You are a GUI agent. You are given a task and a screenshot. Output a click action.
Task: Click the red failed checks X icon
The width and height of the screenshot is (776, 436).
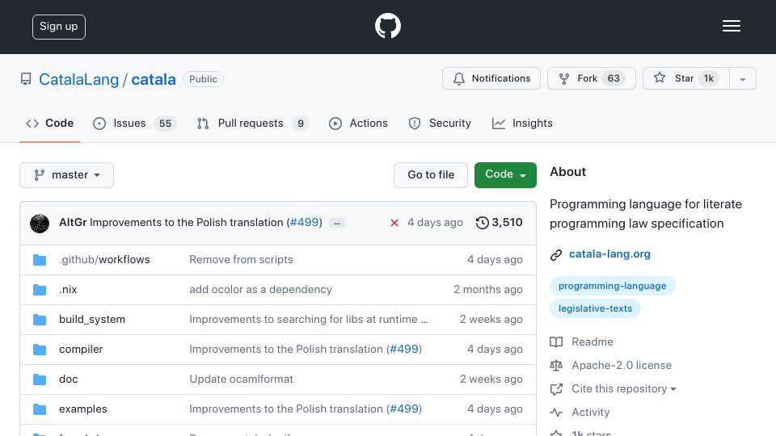click(394, 223)
